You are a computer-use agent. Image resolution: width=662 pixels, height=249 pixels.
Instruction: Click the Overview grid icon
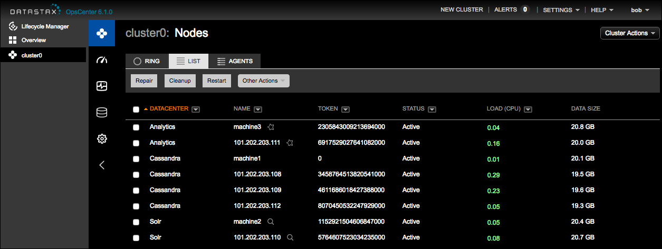point(13,40)
